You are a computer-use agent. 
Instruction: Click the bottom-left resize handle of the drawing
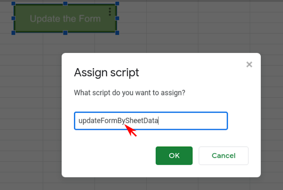14,33
